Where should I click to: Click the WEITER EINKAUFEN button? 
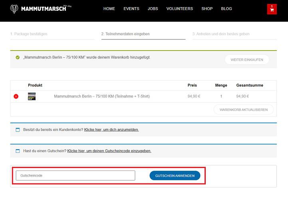[247, 60]
